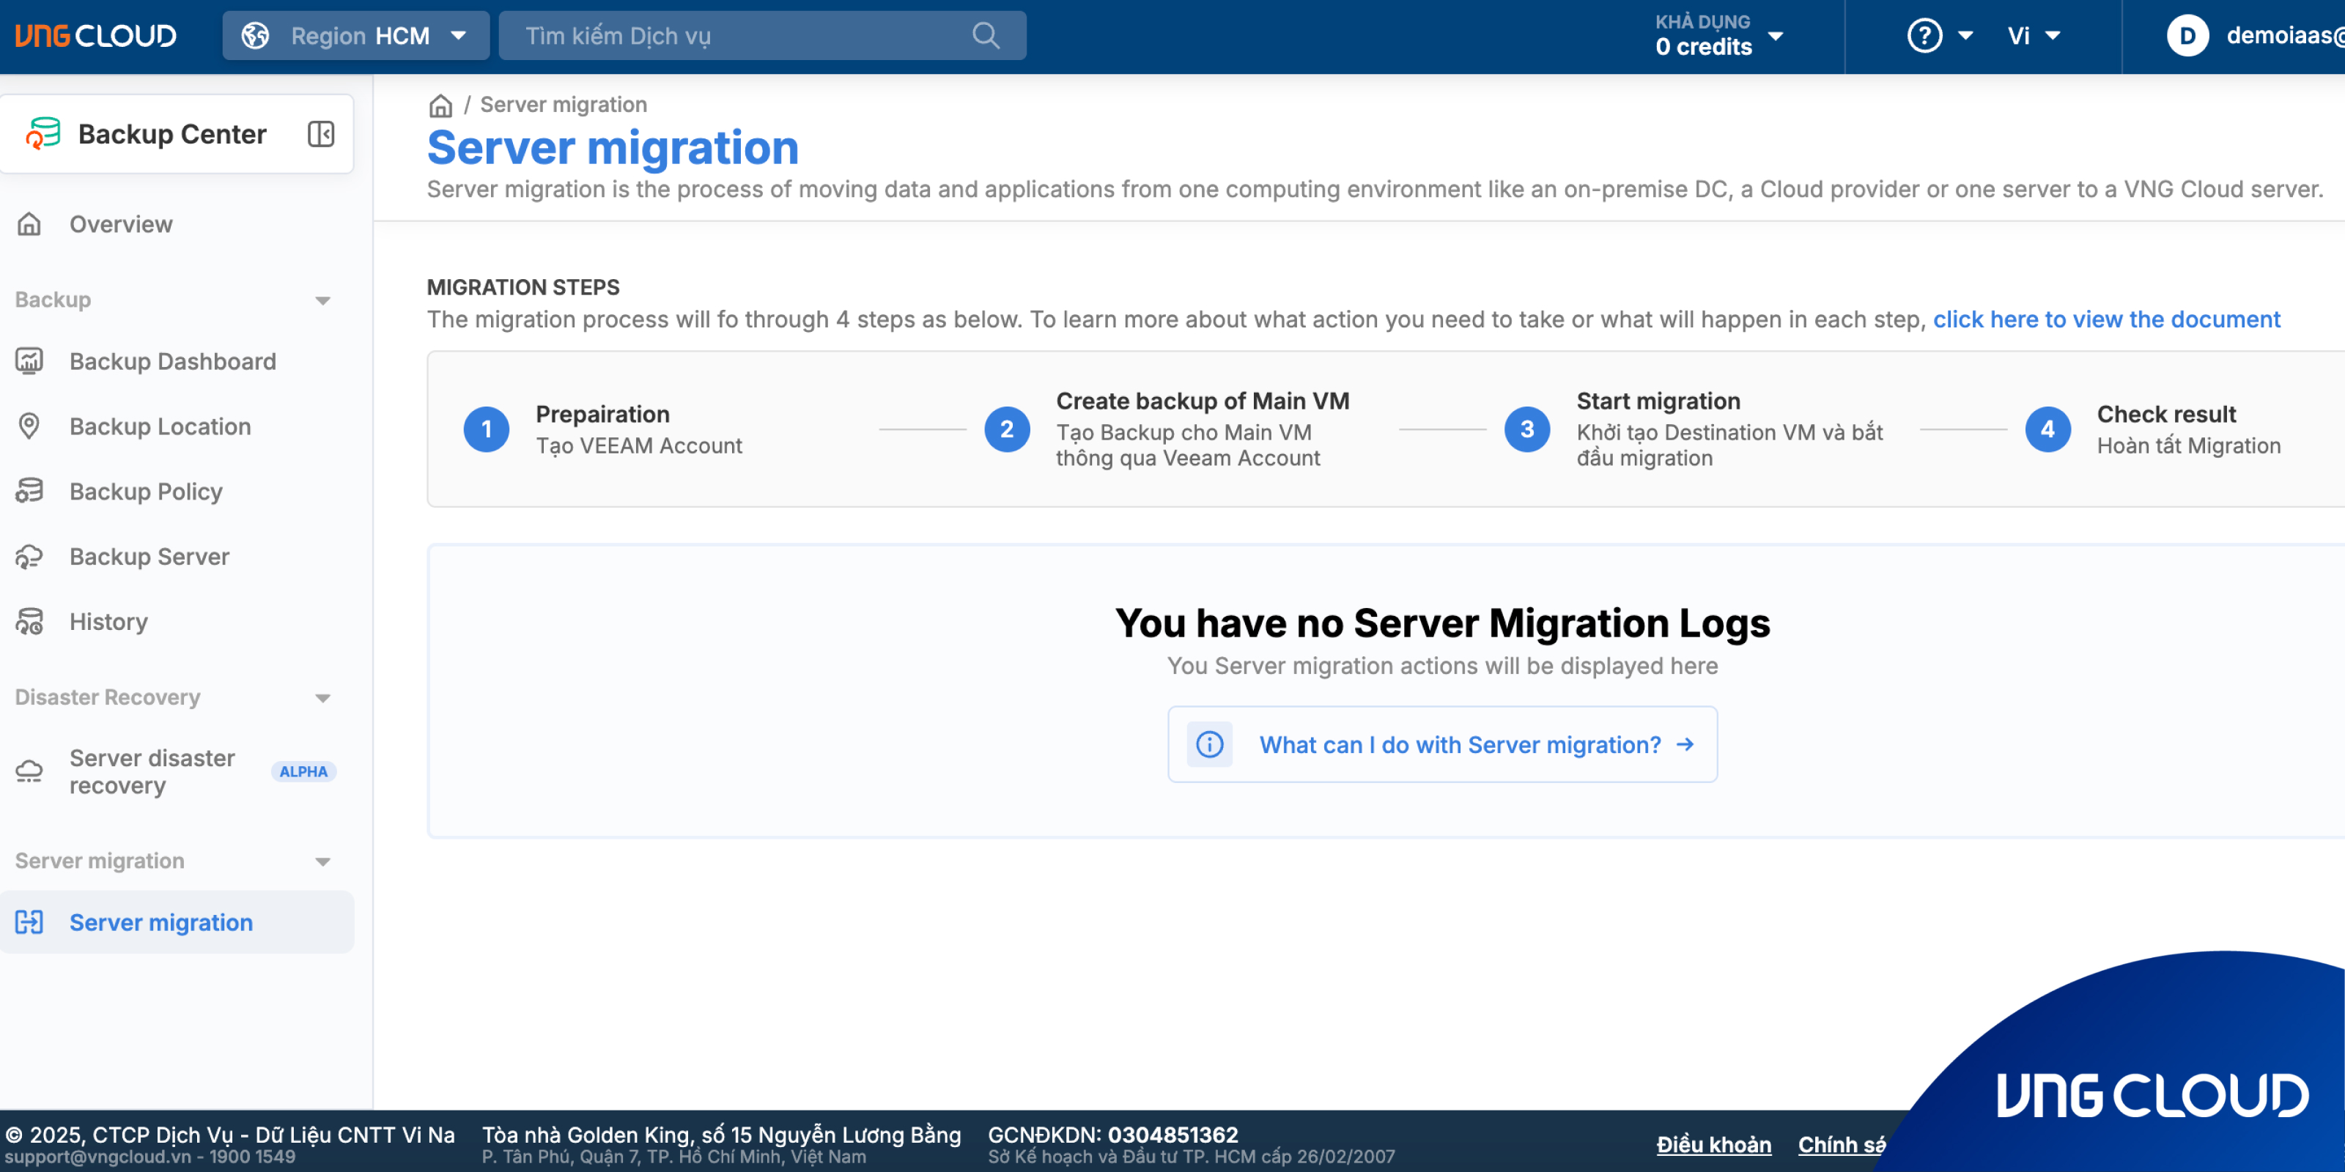
Task: Click the Backup Location pin icon
Action: (29, 426)
